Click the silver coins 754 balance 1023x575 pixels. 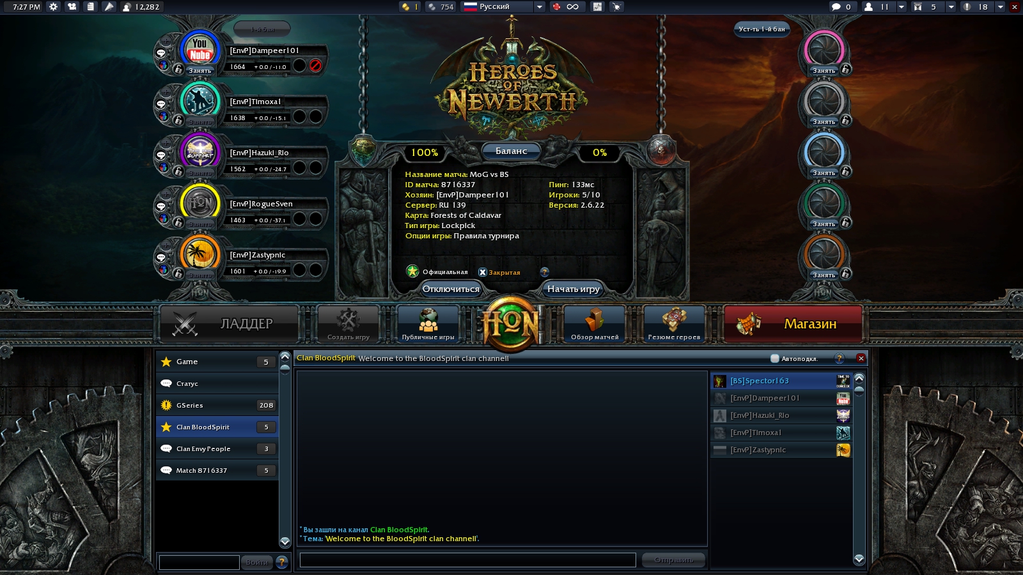(x=441, y=7)
